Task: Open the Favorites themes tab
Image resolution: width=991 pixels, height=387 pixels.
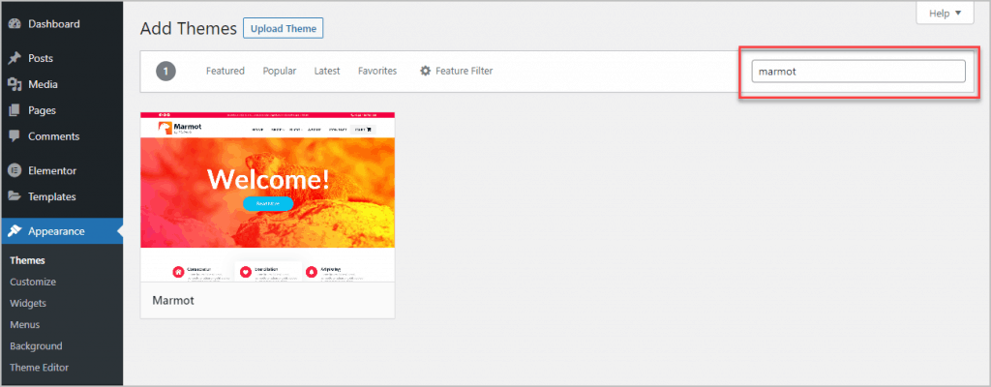Action: pos(377,71)
